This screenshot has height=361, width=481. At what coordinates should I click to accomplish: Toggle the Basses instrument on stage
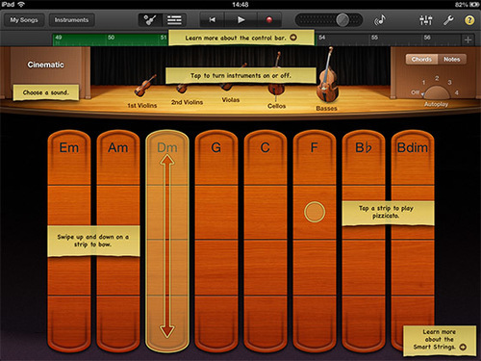tap(327, 79)
